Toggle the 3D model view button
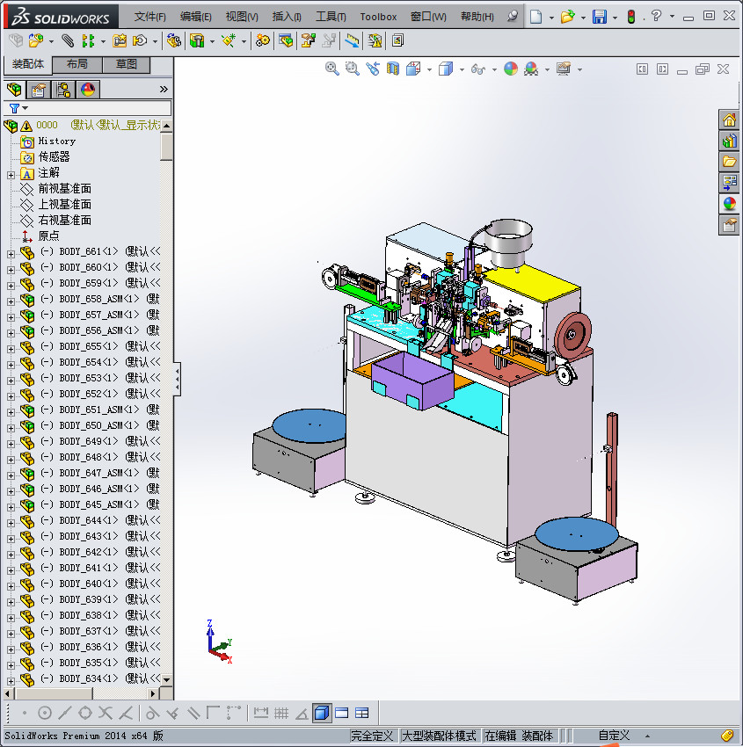 [x=322, y=714]
